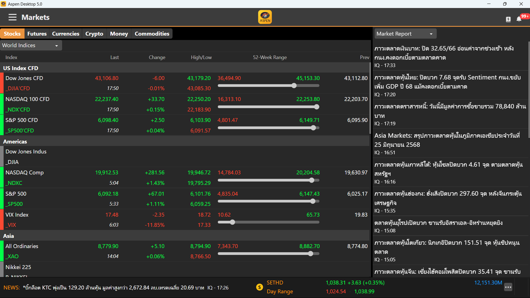
Task: Select the NASDAQ Comp row
Action: coord(185,177)
